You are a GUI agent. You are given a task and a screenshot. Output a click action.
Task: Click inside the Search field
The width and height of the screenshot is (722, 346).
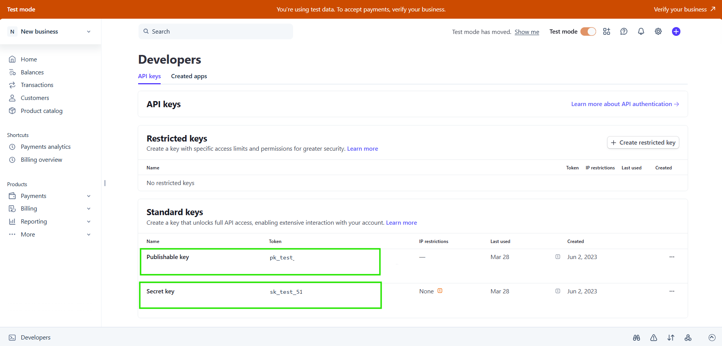click(x=216, y=31)
